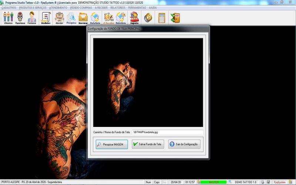Click Salvar Fundo de Tela button
Viewport: 296px width, 185px height.
coord(148,144)
